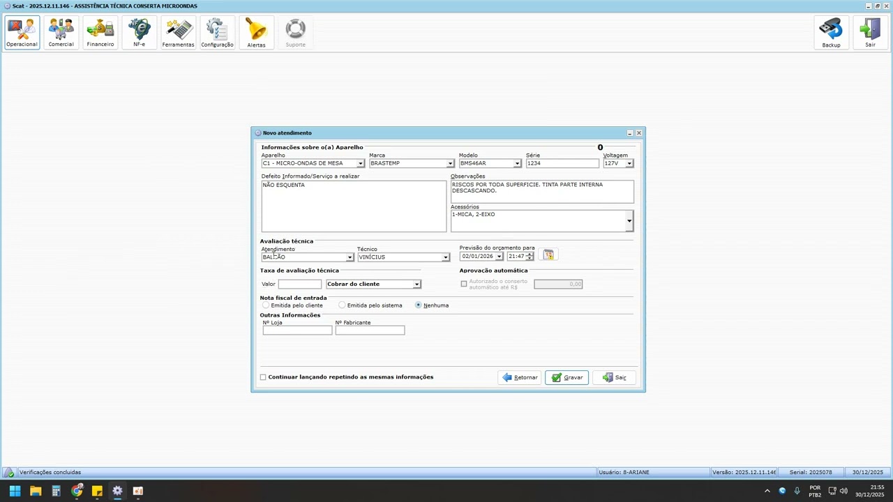Open Calculator from taskbar
Viewport: 893px width, 502px height.
[x=56, y=491]
